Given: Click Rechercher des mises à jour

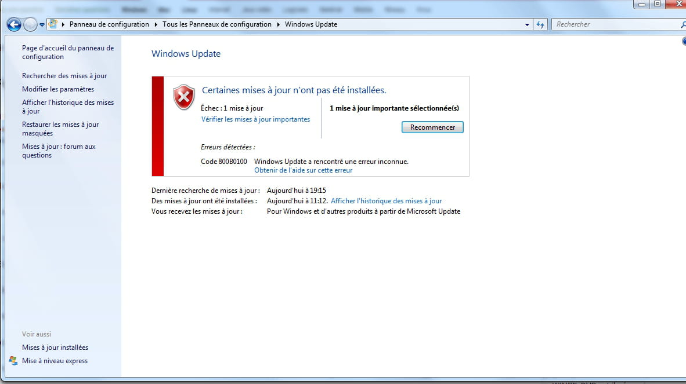Looking at the screenshot, I should [64, 76].
